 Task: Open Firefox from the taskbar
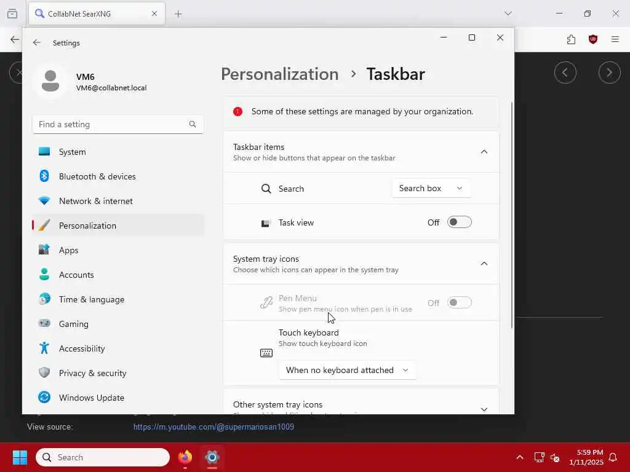coord(185,457)
